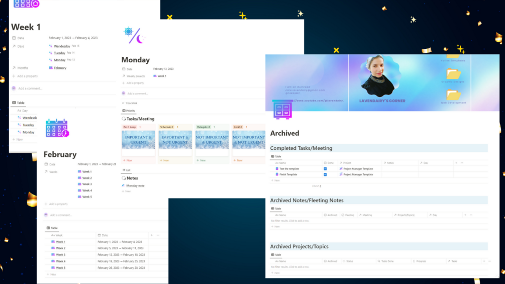Click the backlink icon on the Monday page
This screenshot has height=284, width=505.
(x=123, y=103)
